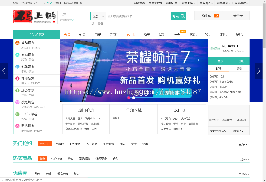The width and height of the screenshot is (266, 182).
Task: Expand the 网站导航 top menu
Action: click(241, 3)
